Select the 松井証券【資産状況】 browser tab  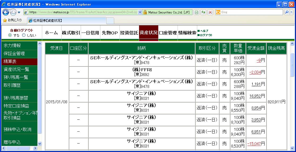coord(67,21)
